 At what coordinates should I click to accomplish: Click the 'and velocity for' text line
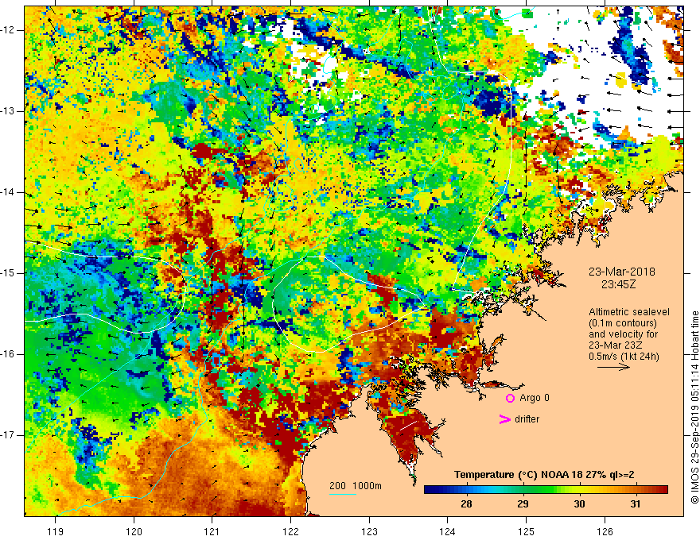coord(623,334)
